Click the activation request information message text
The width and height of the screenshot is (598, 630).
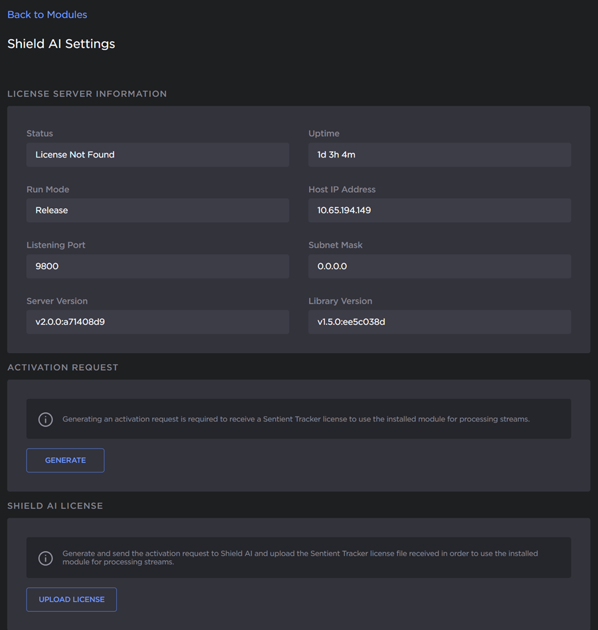point(296,419)
